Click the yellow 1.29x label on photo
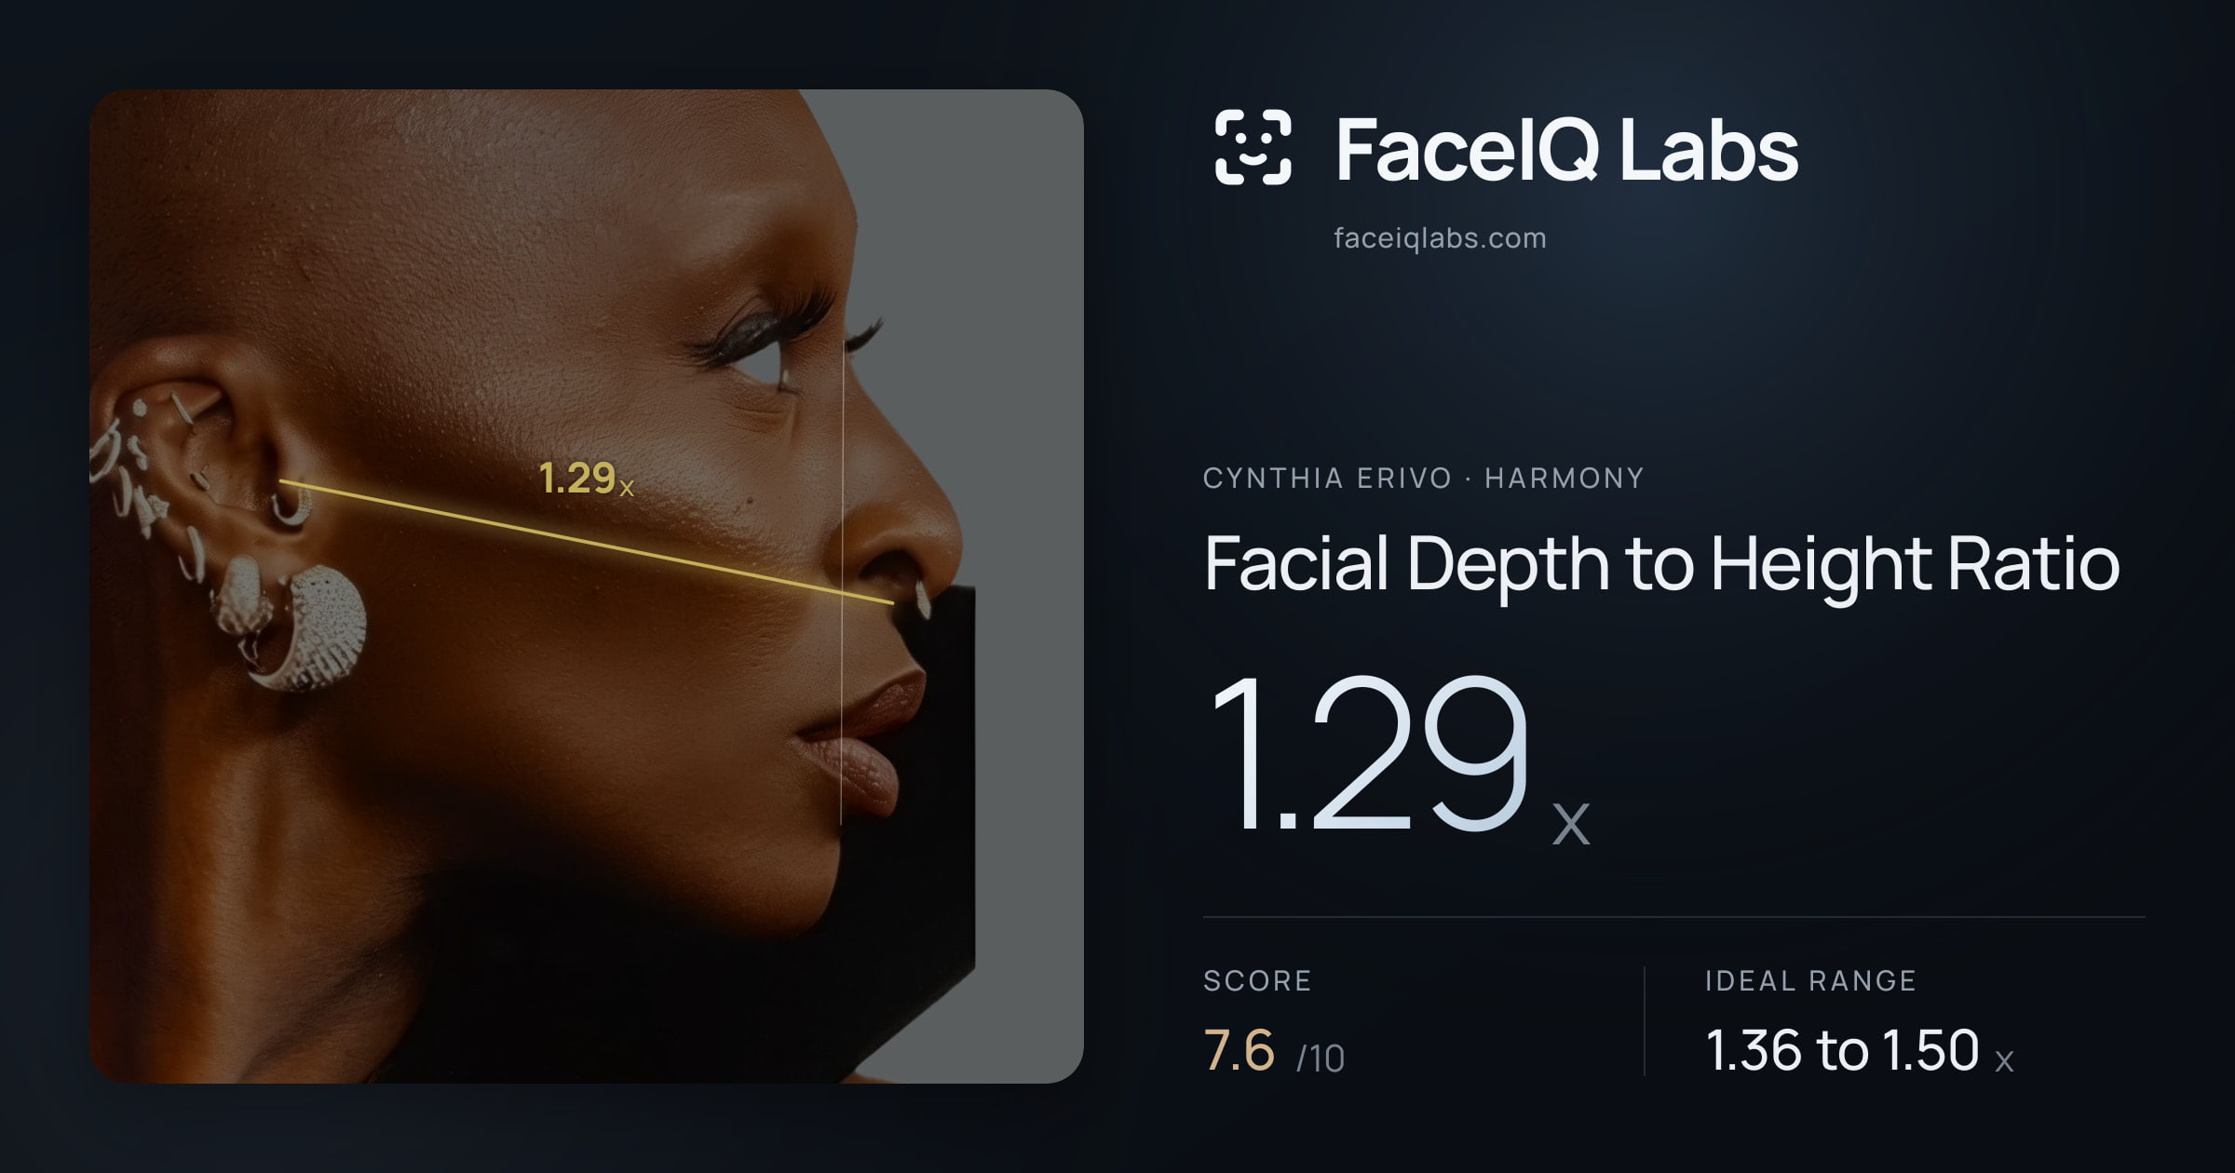This screenshot has width=2235, height=1173. point(587,479)
